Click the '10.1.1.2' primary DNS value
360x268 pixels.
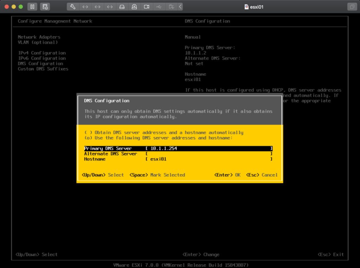[195, 53]
